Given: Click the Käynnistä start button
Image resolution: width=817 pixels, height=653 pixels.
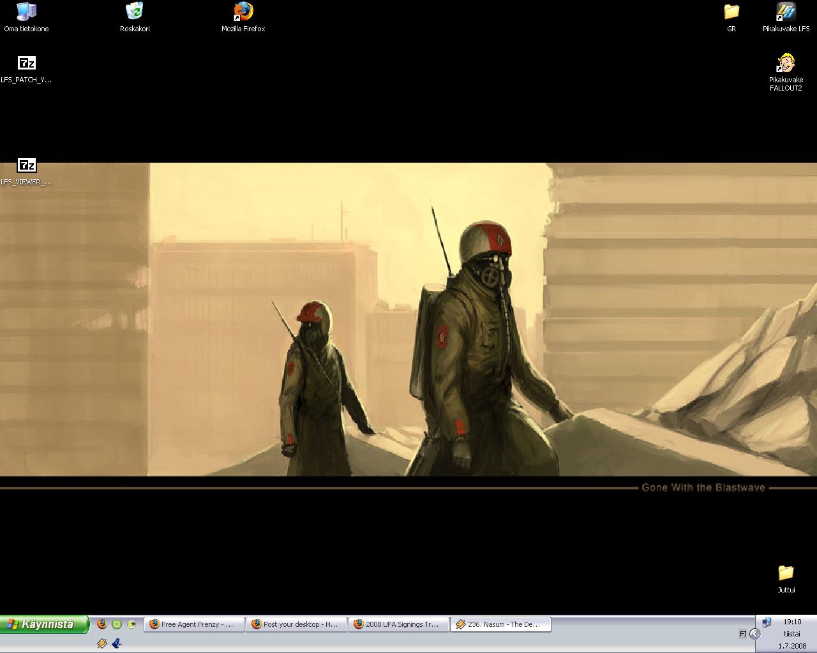Looking at the screenshot, I should click(x=44, y=624).
